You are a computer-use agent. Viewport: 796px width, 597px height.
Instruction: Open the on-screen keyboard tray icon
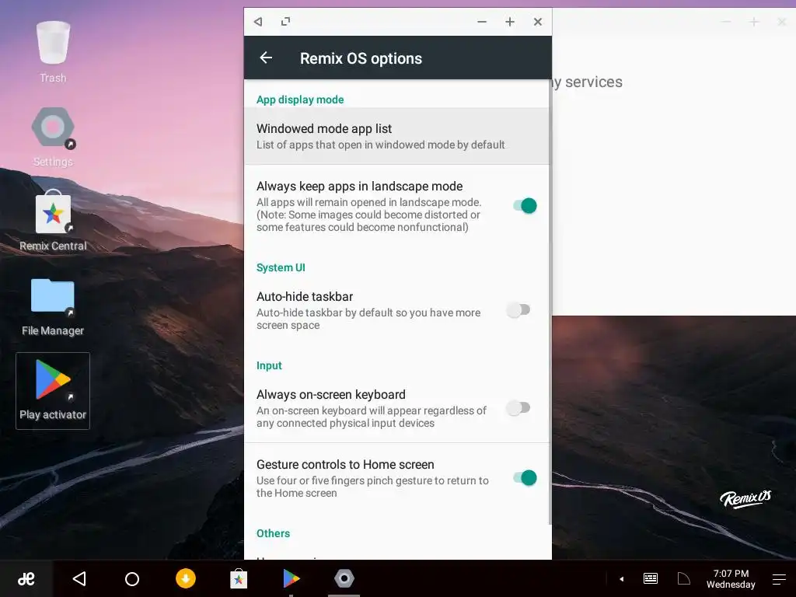coord(651,578)
